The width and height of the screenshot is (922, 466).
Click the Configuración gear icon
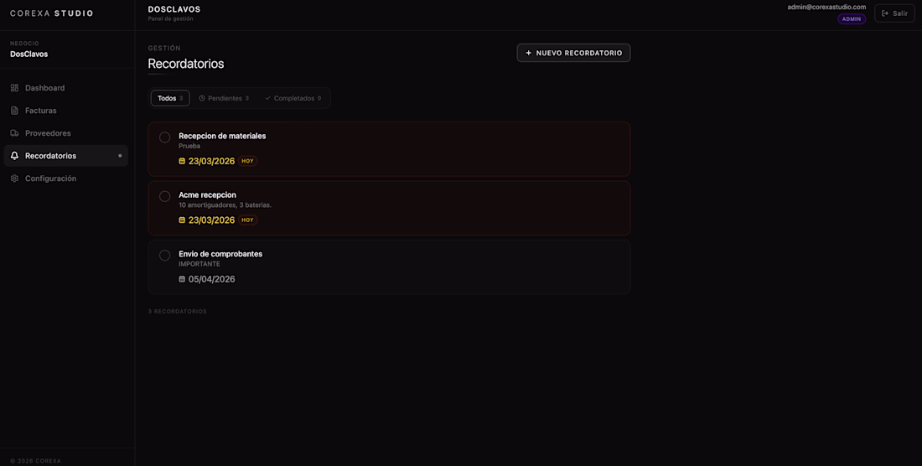pyautogui.click(x=14, y=179)
